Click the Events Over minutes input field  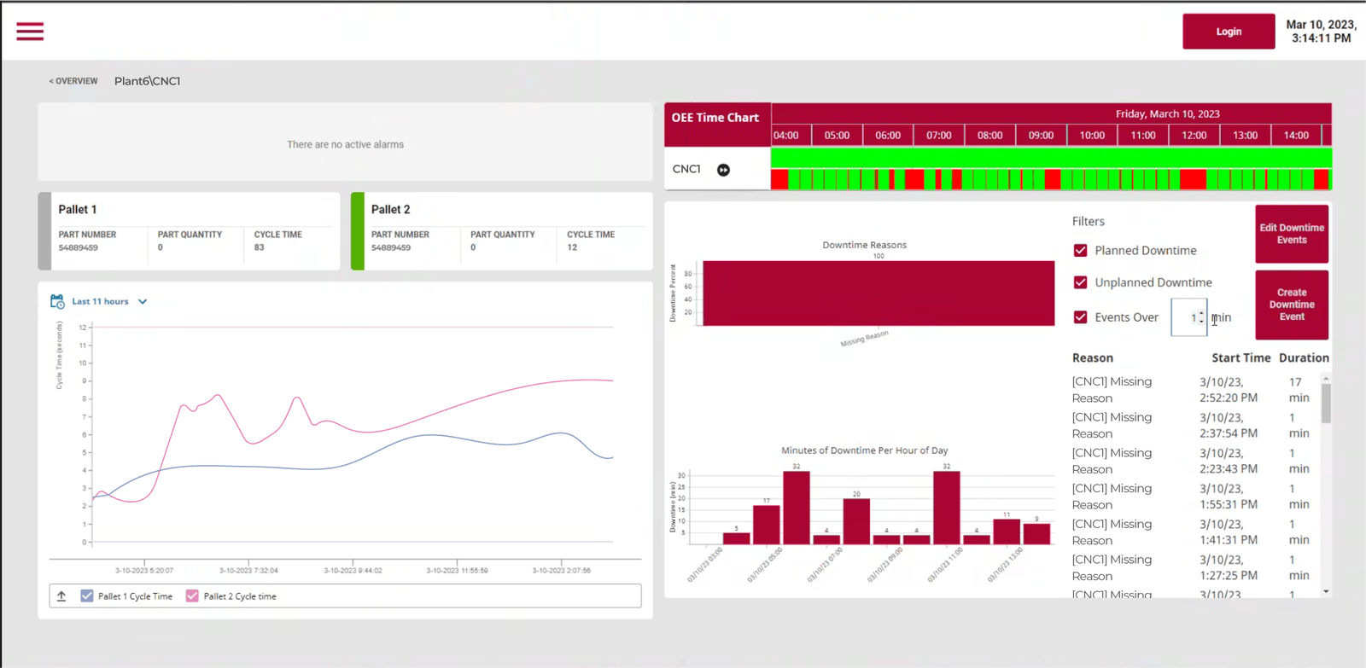pyautogui.click(x=1188, y=317)
